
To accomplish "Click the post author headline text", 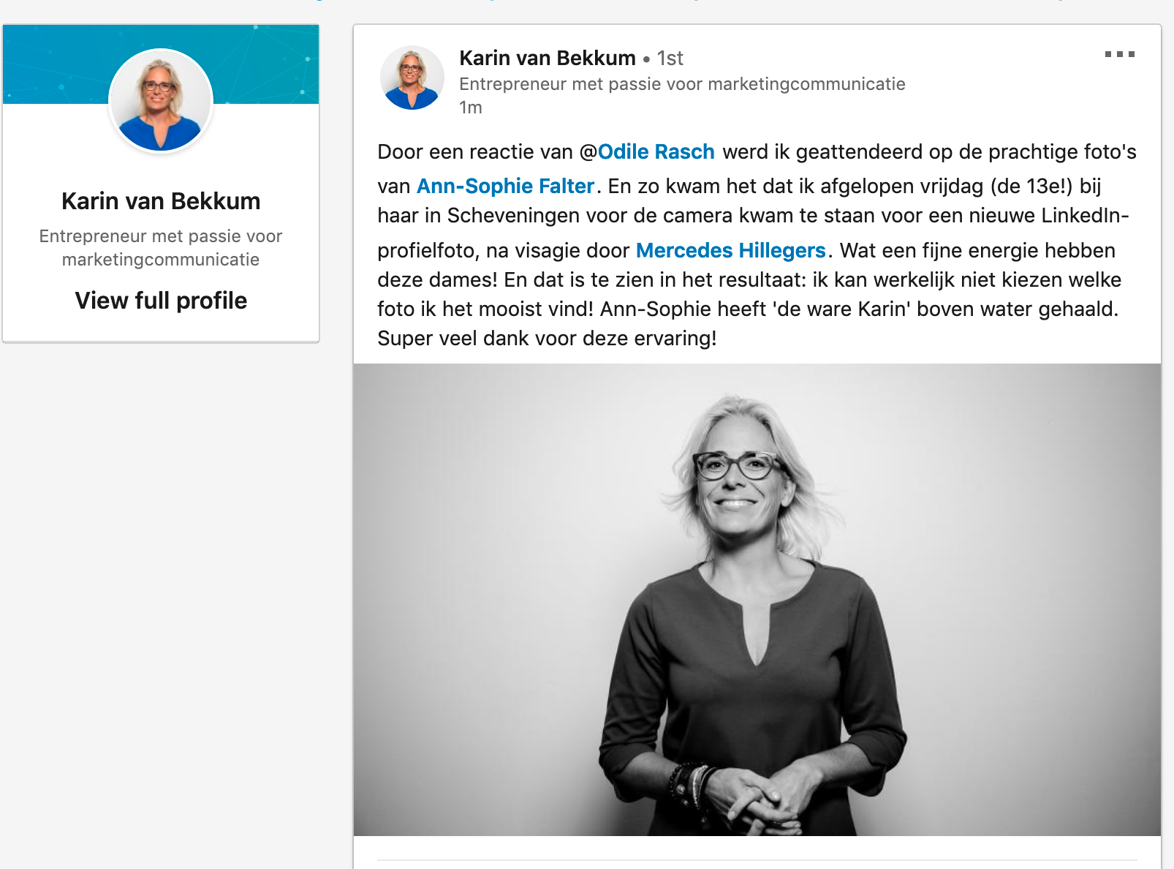I will 682,84.
